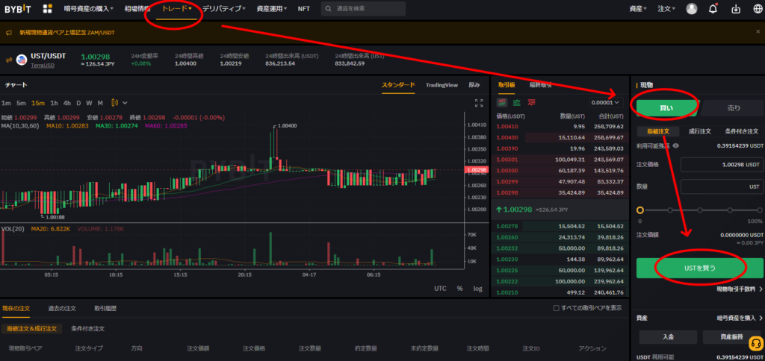Screen dimensions: 765x361
Task: Click the Bybit logo
Action: click(x=19, y=9)
